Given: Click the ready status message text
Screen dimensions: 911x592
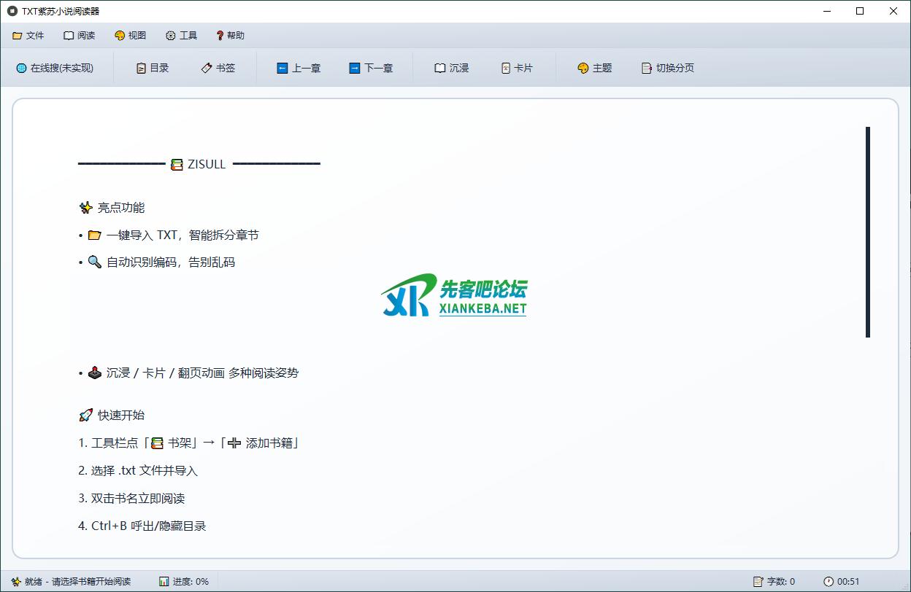Looking at the screenshot, I should tap(77, 581).
